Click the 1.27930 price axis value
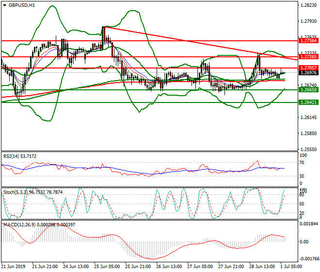Viewport: 320px width, 272px height. tap(309, 21)
